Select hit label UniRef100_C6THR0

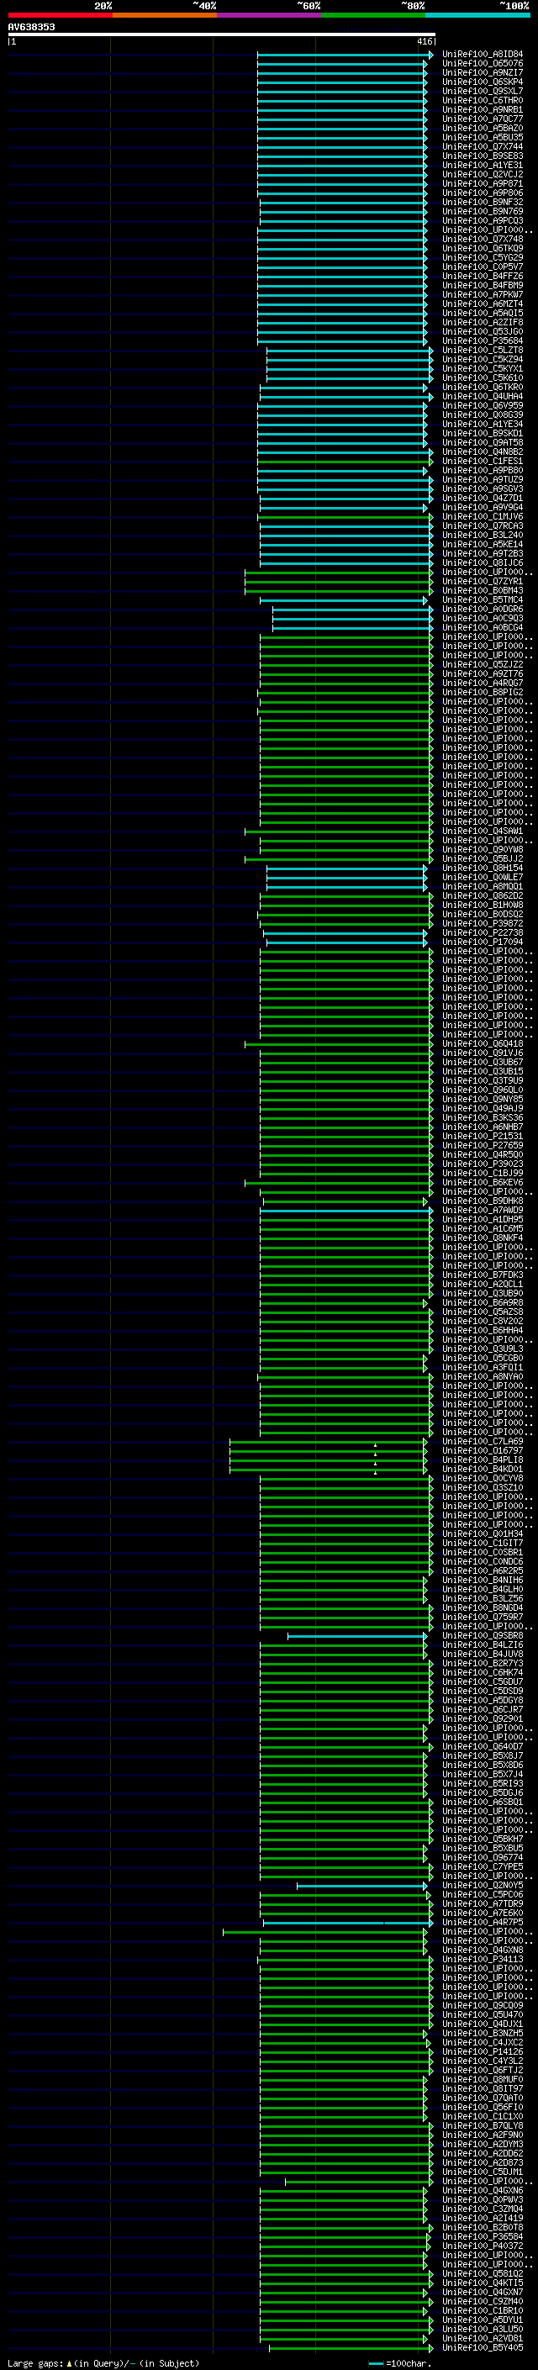coord(483,100)
